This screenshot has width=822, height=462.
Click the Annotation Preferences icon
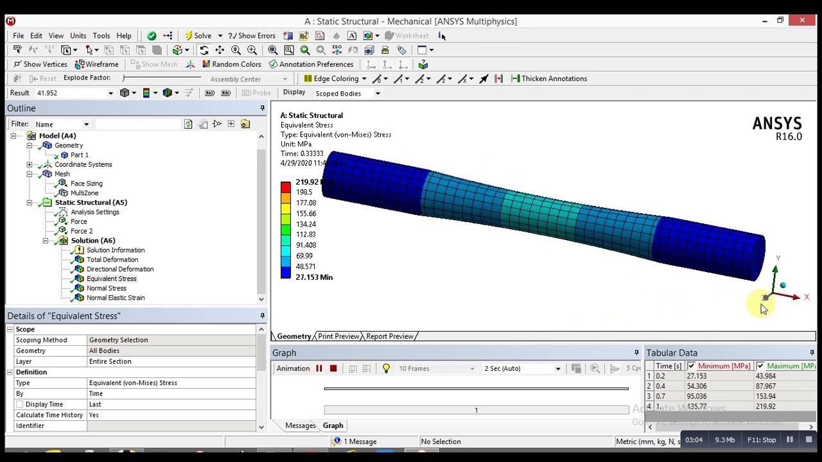pyautogui.click(x=273, y=64)
